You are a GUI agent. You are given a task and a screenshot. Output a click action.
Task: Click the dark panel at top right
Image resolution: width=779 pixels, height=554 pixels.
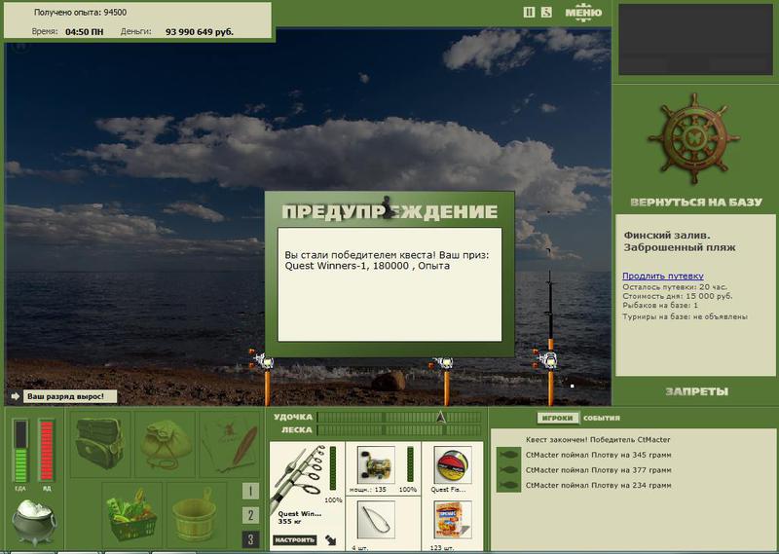tap(695, 40)
